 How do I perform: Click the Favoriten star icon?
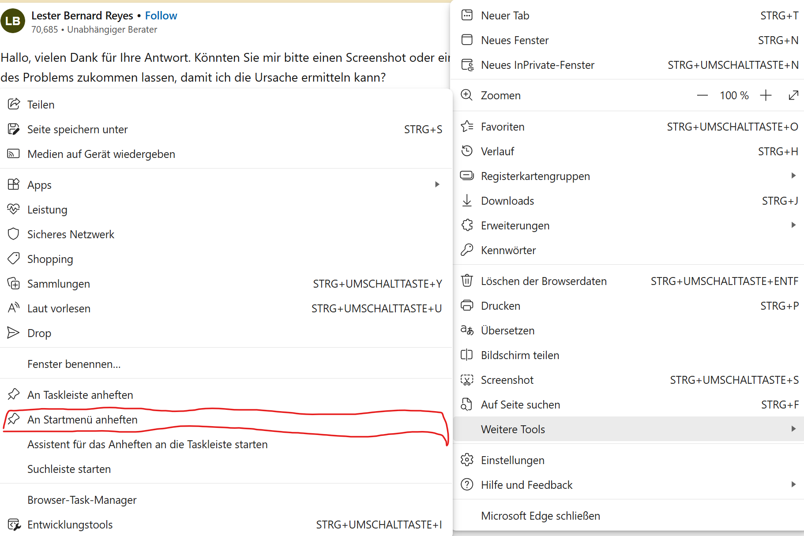[x=467, y=127]
